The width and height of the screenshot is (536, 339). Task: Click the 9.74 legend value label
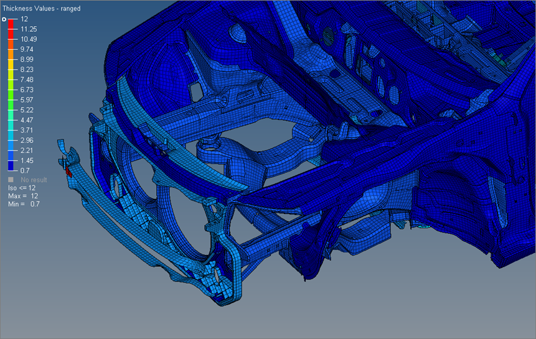tap(27, 49)
